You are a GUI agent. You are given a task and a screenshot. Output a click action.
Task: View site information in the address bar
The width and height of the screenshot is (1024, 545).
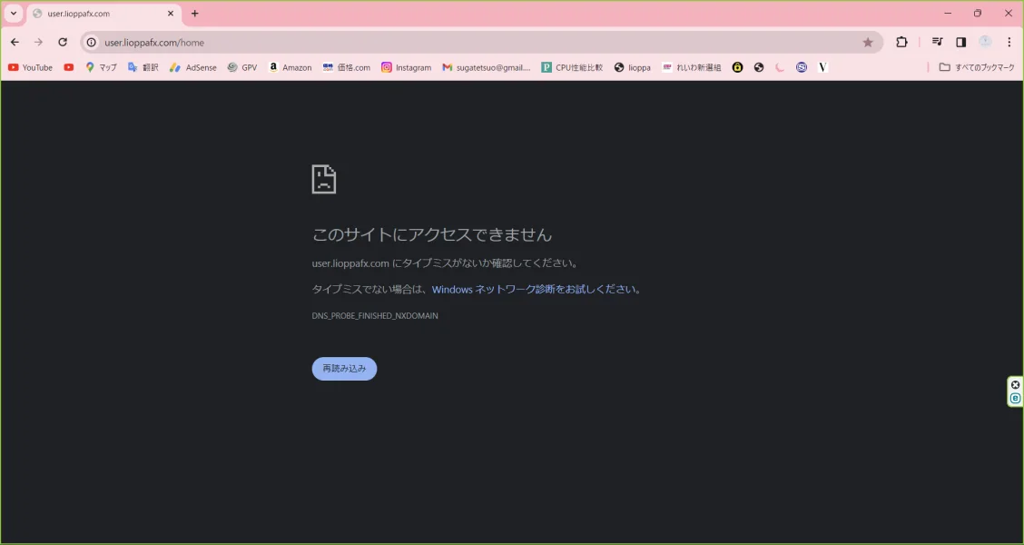tap(91, 42)
